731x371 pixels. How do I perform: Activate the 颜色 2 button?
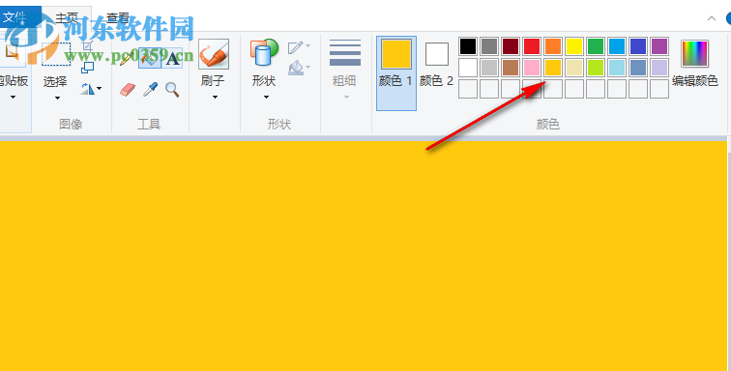(x=436, y=66)
